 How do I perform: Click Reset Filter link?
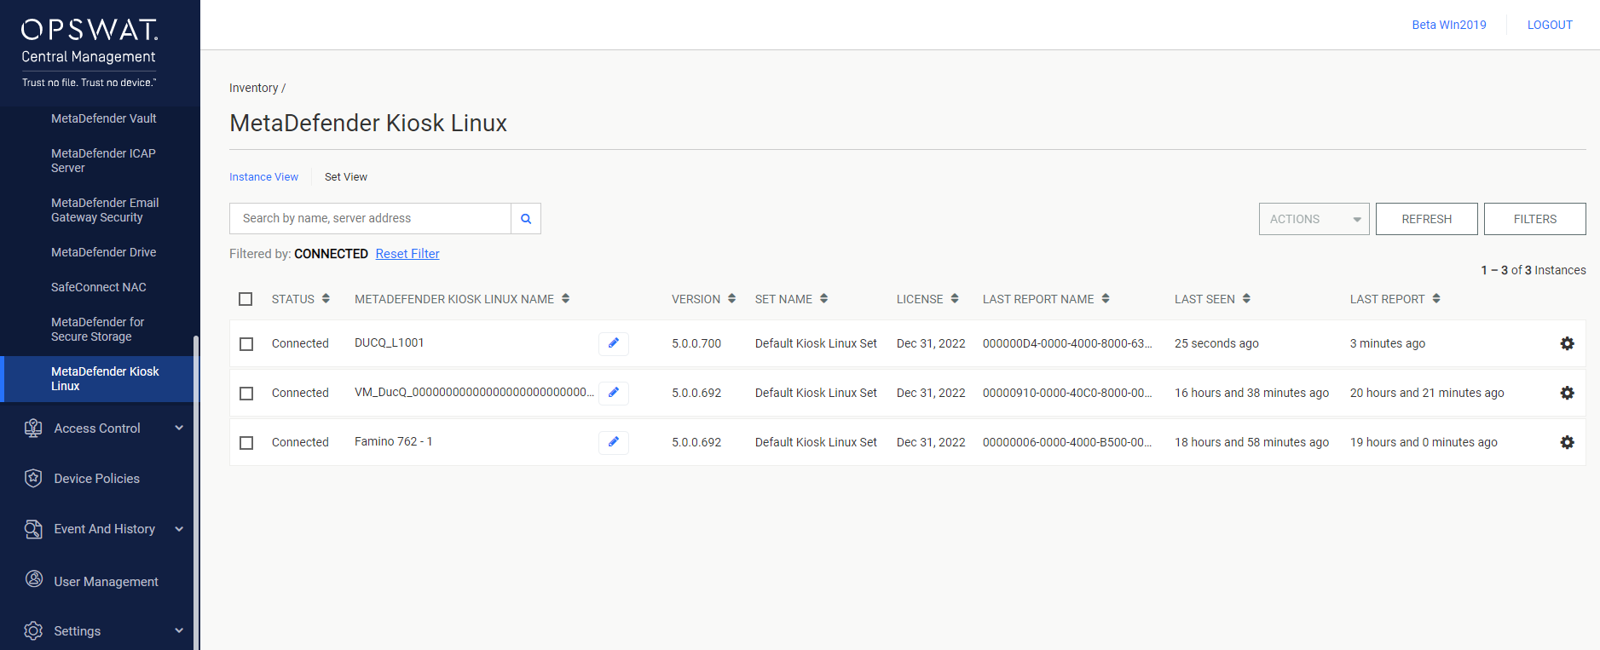(407, 254)
